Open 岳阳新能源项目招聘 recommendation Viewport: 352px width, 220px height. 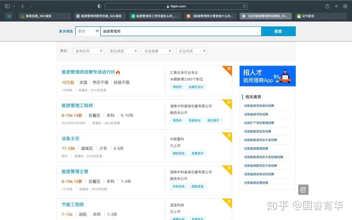point(258,132)
